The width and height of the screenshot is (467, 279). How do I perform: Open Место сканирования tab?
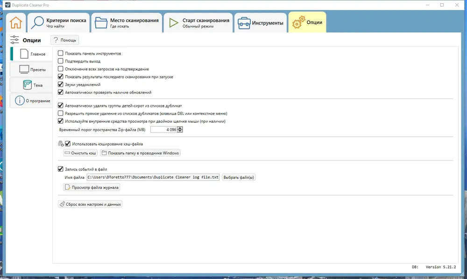[127, 22]
